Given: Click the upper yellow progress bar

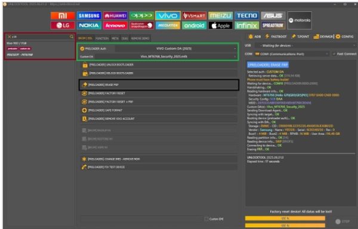Looking at the screenshot, I should pos(285,218).
